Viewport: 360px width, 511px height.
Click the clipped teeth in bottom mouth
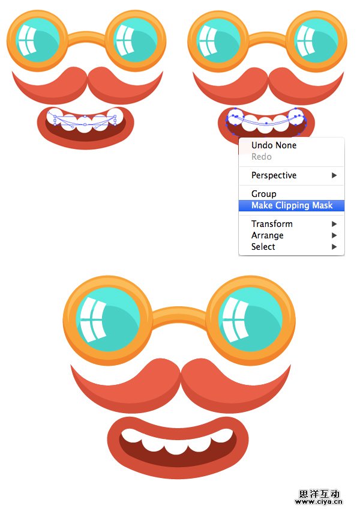coord(177,441)
